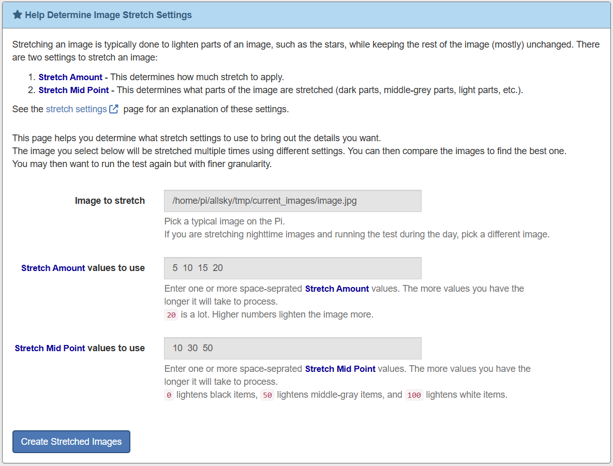Screen dimensions: 613x466
Task: Focus the Image to stretch path field
Action: [x=292, y=201]
